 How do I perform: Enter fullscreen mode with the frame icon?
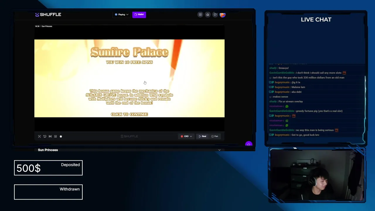(39, 136)
